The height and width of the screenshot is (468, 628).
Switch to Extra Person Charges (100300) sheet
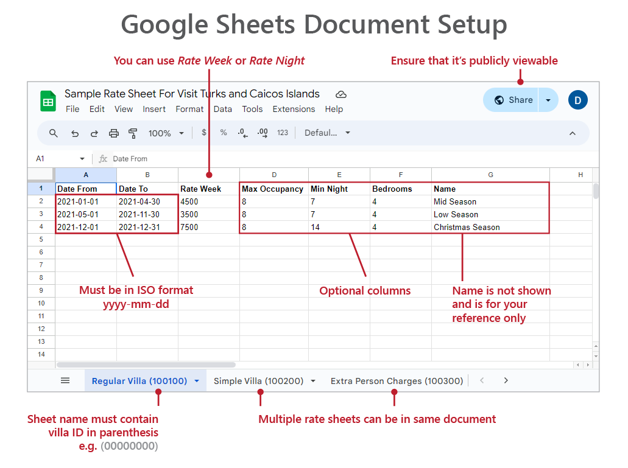(x=397, y=381)
